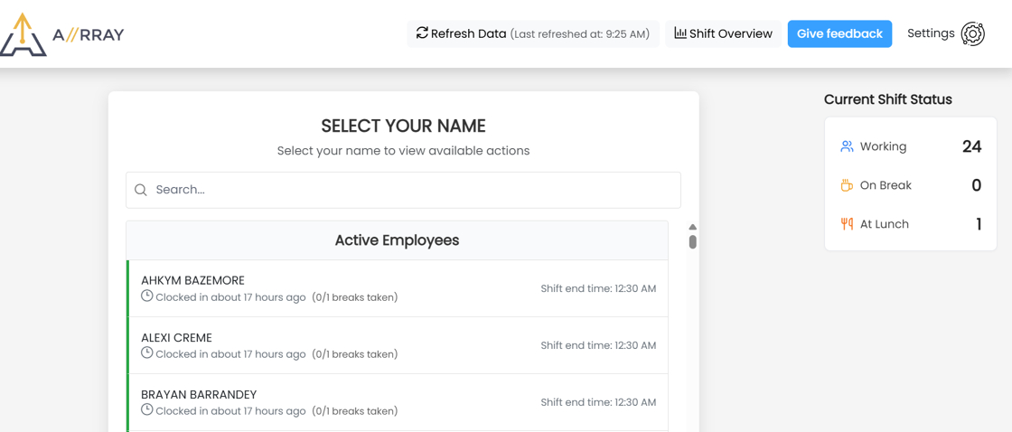Click clock icon under AHKYM BAZEMORE
This screenshot has width=1012, height=432.
[147, 296]
